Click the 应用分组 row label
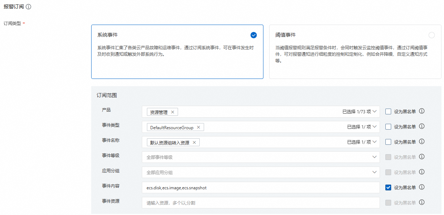 [111, 171]
